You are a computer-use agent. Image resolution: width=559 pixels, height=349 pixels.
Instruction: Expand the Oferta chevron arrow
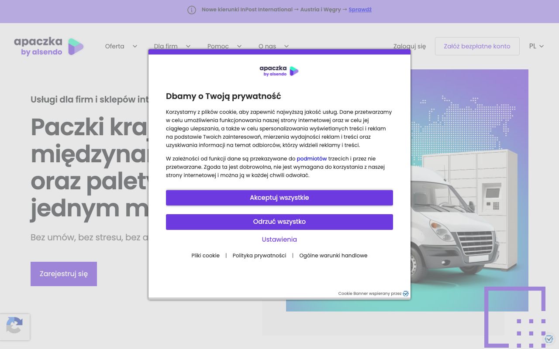(x=135, y=46)
